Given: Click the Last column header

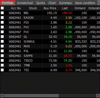Looking at the screenshot, I should (65, 8).
